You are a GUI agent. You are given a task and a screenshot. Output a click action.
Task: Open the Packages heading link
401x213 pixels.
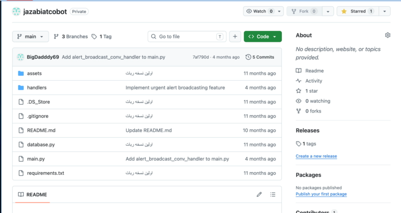tap(309, 175)
